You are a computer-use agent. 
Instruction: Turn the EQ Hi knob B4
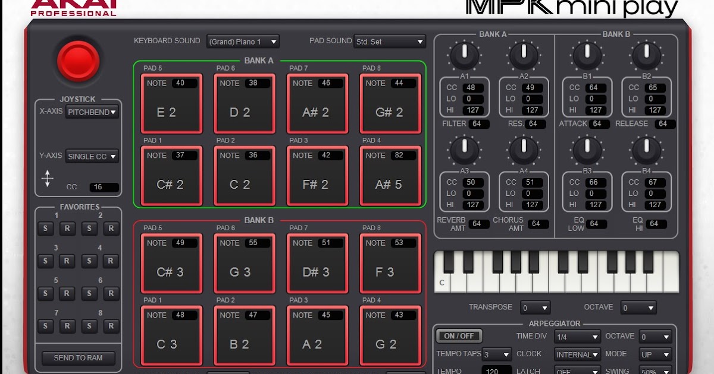click(646, 150)
